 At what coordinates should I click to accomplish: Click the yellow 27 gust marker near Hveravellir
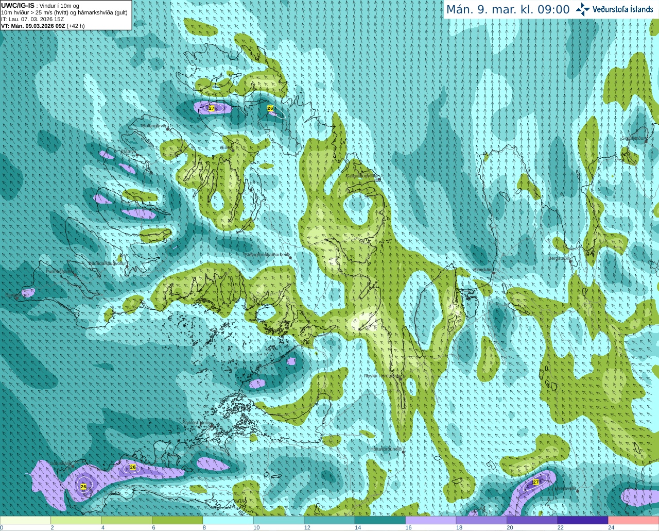[536, 482]
